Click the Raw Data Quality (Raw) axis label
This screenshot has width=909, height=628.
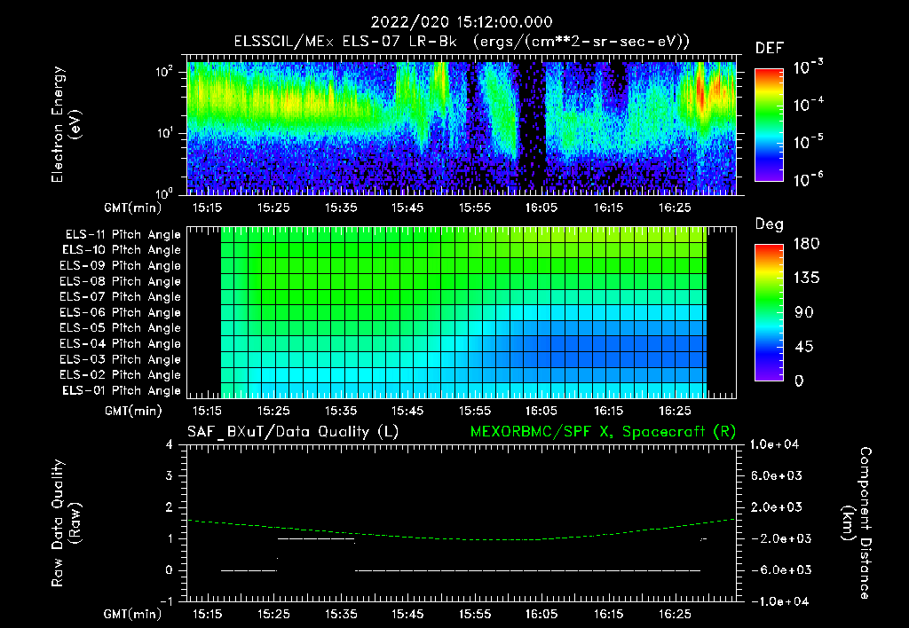click(x=66, y=523)
